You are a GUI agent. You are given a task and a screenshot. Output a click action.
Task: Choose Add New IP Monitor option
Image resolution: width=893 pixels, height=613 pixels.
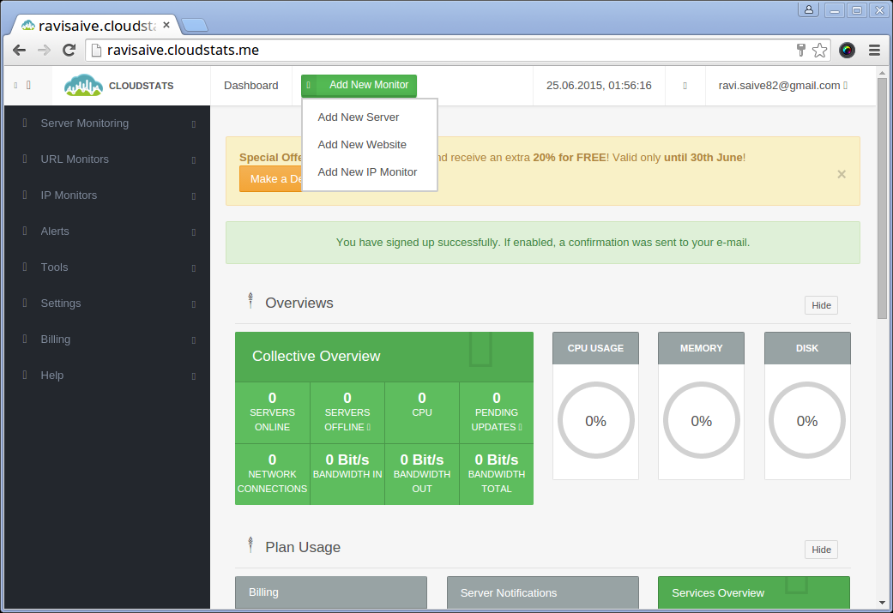click(367, 172)
